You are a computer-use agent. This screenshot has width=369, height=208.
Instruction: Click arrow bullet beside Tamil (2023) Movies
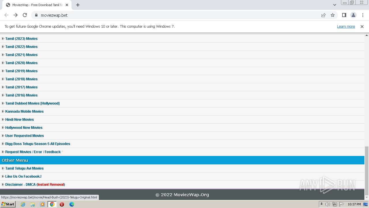tap(3, 38)
